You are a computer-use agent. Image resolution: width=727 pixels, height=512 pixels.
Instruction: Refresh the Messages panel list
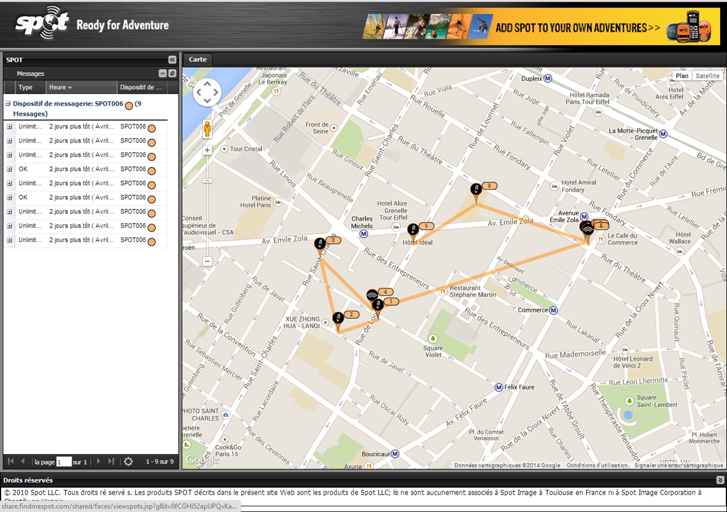[x=172, y=73]
